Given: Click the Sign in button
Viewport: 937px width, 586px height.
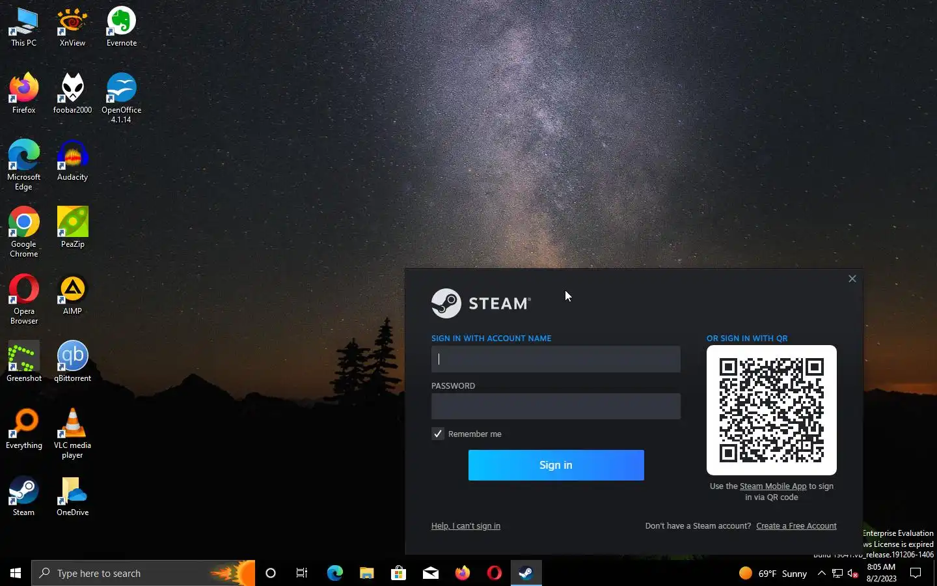Looking at the screenshot, I should click(x=556, y=465).
